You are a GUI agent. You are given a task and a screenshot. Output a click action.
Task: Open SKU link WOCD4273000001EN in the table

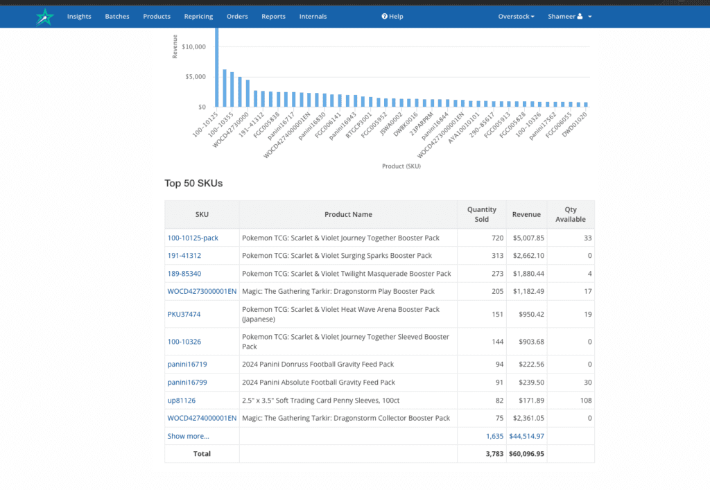tap(202, 291)
